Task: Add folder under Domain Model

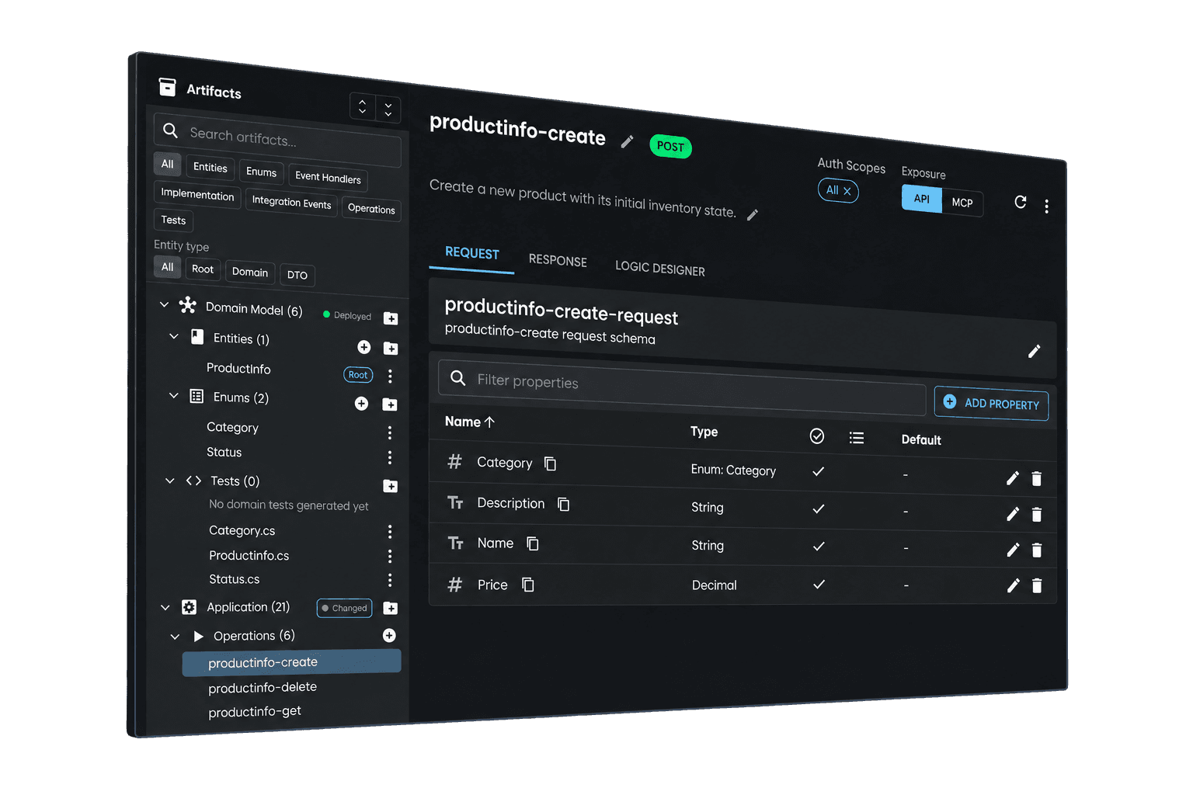Action: pyautogui.click(x=391, y=318)
